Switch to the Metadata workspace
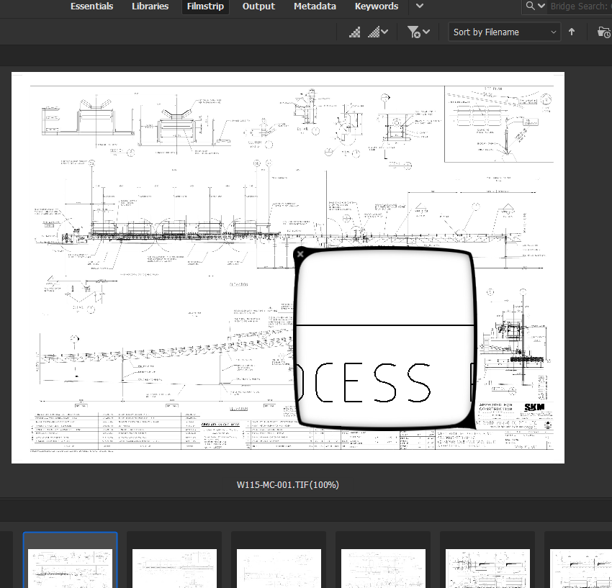The image size is (612, 588). click(x=315, y=6)
